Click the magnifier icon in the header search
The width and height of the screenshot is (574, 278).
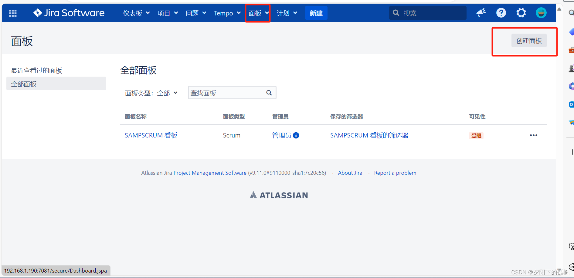pos(396,13)
